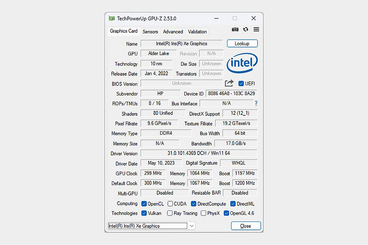This screenshot has height=245, width=368.
Task: Click the Resizable BAR value Disabled
Action: pos(240,193)
